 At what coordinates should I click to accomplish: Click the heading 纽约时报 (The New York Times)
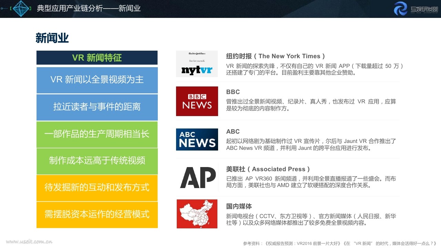click(276, 56)
